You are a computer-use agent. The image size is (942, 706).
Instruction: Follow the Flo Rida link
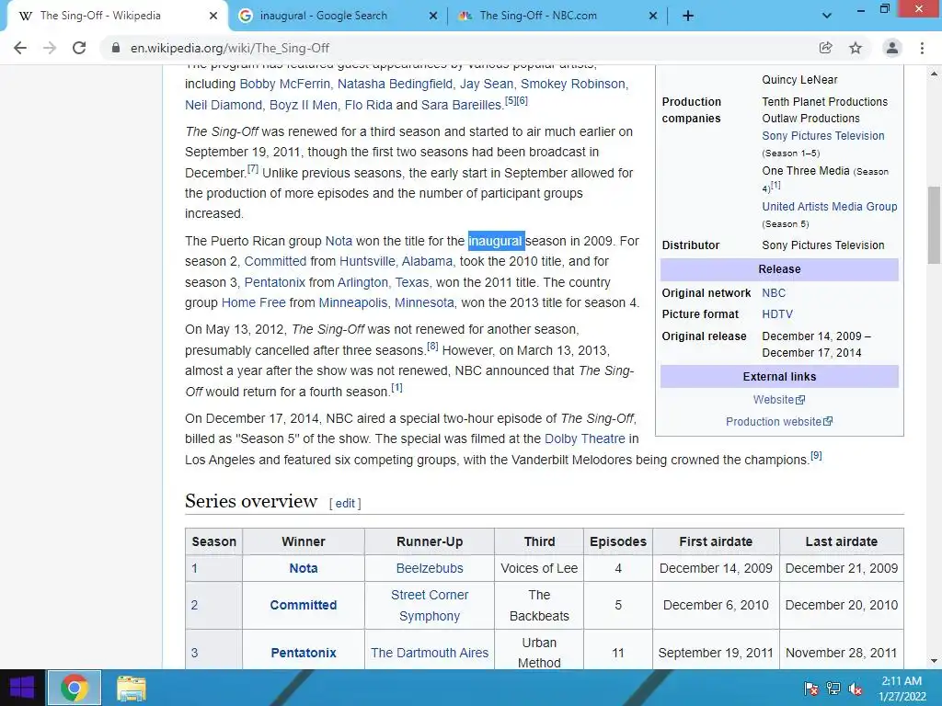368,105
